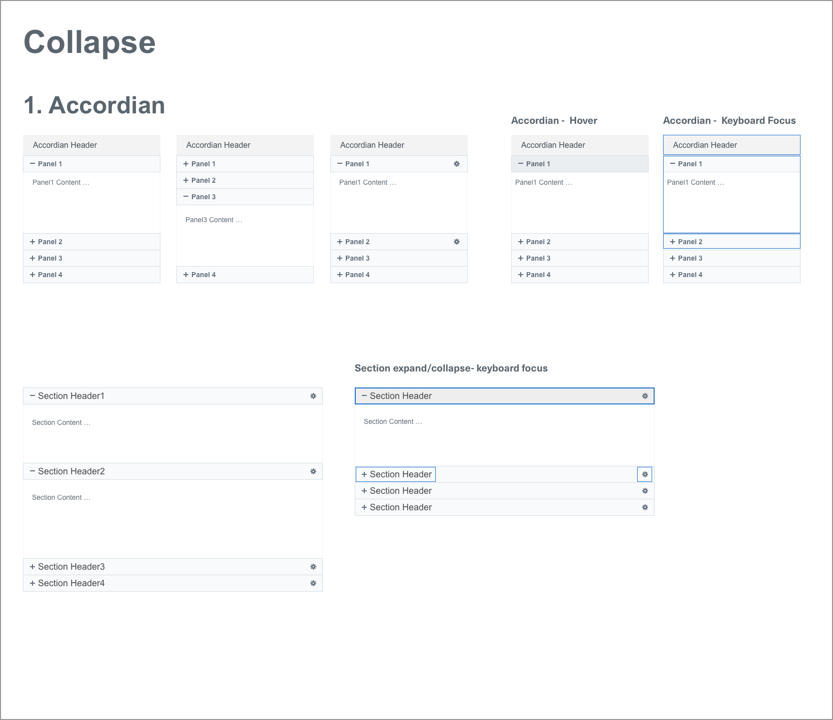Click the Section Content text under Section Header1
The height and width of the screenshot is (720, 833).
[61, 422]
